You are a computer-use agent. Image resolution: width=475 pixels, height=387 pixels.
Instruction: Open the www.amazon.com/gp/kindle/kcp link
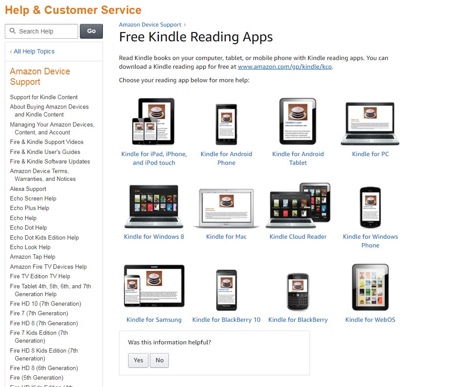tap(285, 67)
